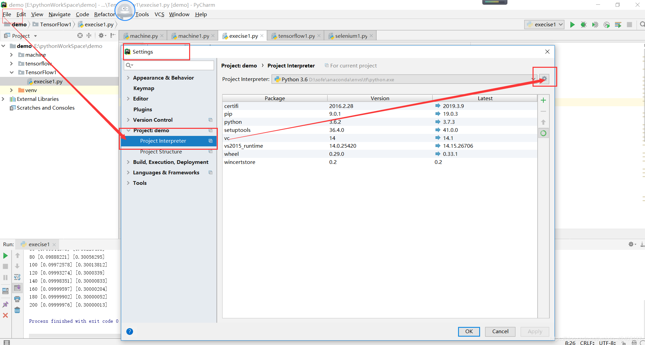
Task: Expand Build, Execution, Deployment settings
Action: click(x=128, y=162)
